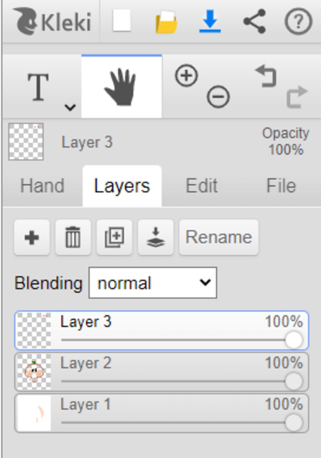Select the Hand tool
The width and height of the screenshot is (321, 458).
[x=122, y=87]
